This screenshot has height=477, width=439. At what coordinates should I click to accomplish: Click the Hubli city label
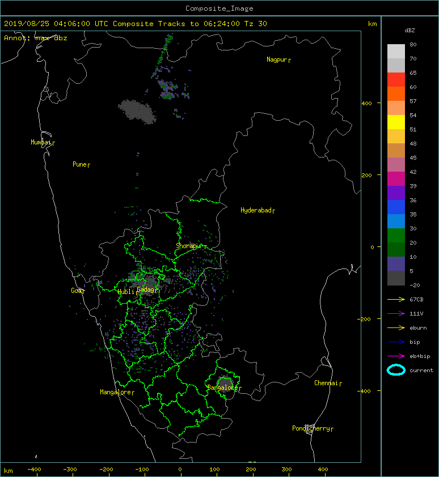(x=127, y=292)
